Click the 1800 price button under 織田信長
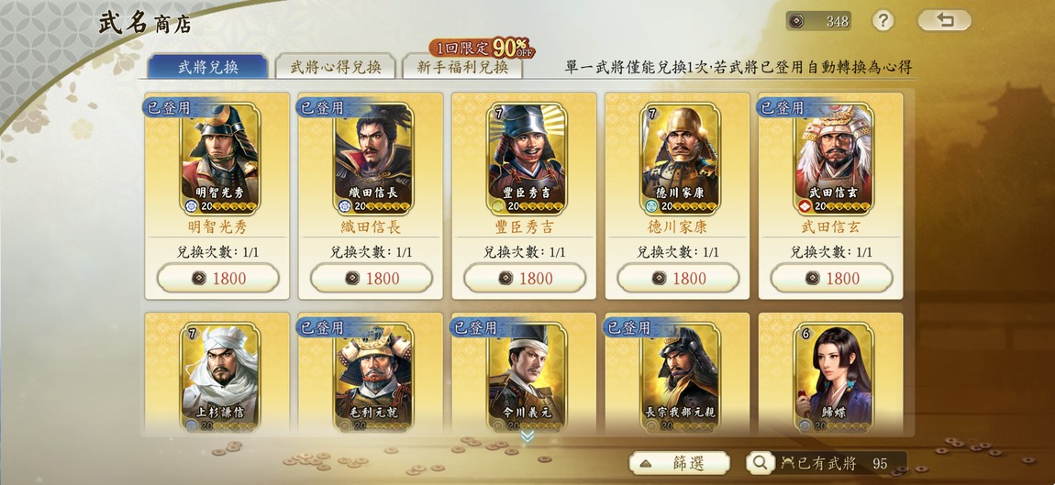 click(372, 278)
